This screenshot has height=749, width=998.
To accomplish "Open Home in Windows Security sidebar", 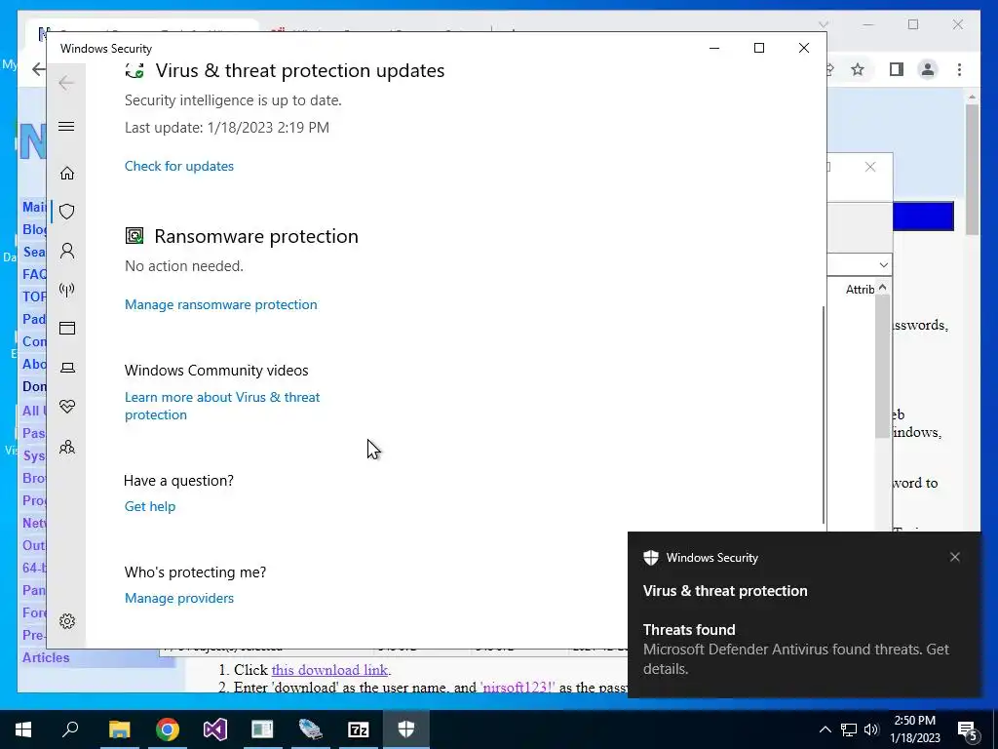I will [x=67, y=174].
